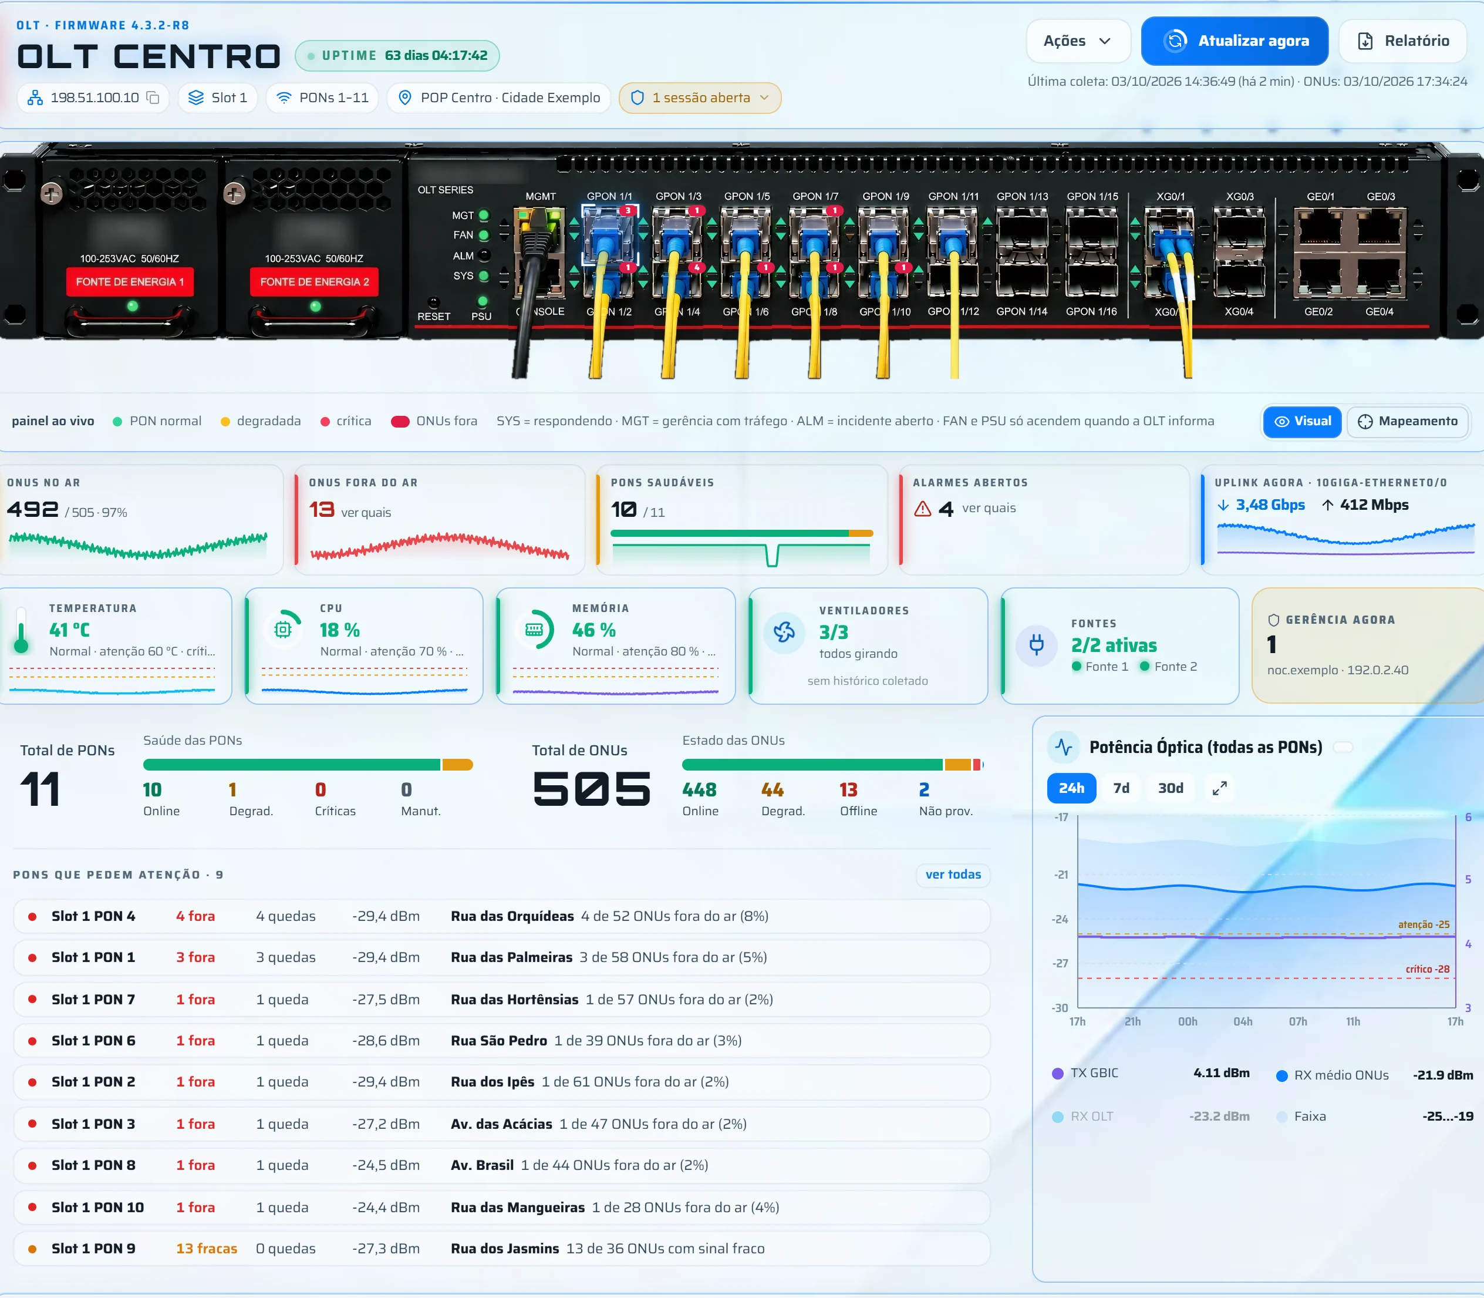Switch to Visual view
The image size is (1484, 1298).
click(1302, 422)
